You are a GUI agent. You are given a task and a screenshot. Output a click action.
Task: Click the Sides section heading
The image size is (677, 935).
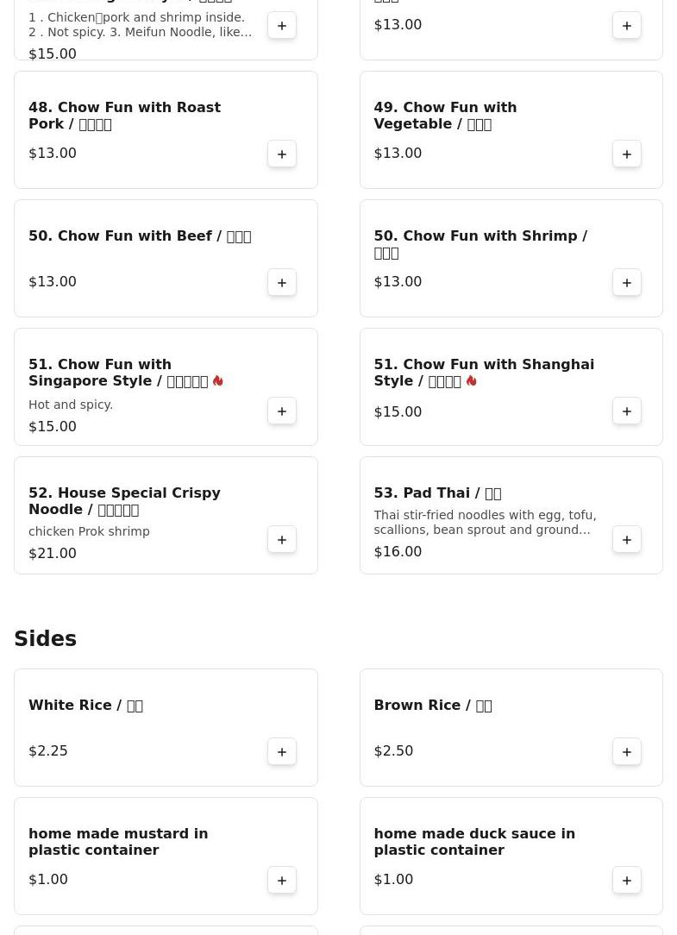point(46,639)
